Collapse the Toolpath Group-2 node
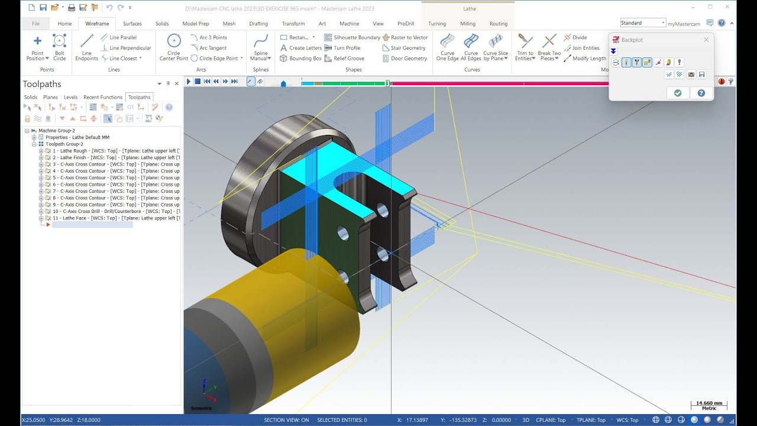The height and width of the screenshot is (426, 757). [34, 144]
